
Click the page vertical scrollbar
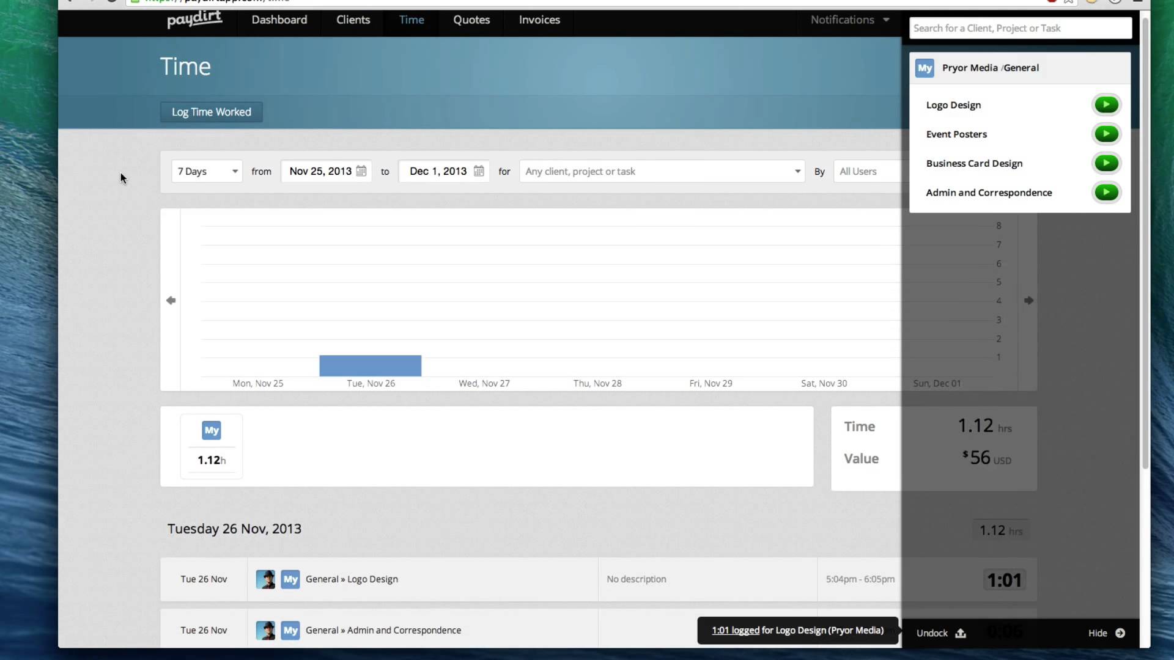point(1145,244)
